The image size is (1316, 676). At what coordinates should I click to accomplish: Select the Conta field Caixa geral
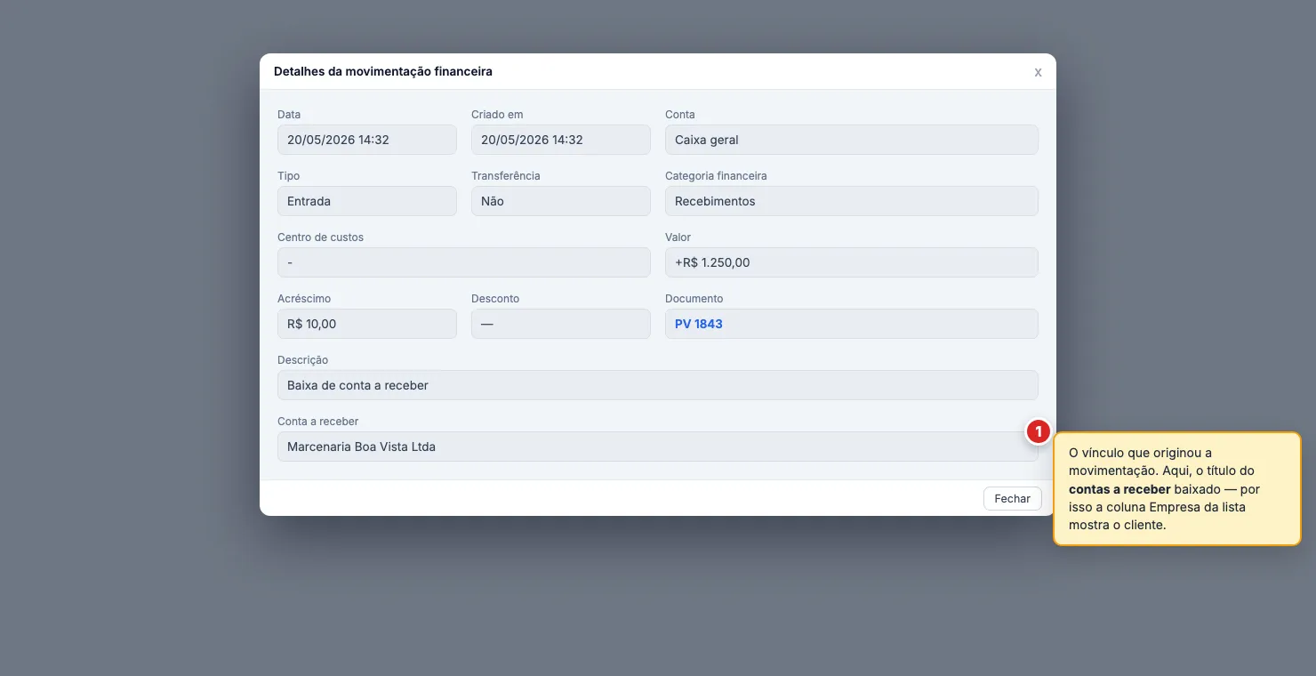[852, 140]
